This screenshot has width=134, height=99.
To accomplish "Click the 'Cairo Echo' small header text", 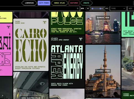I will click(20, 23).
